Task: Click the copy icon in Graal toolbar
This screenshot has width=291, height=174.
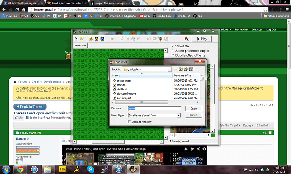Action: pos(128,39)
